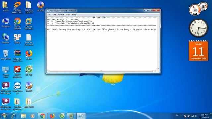Open the Windows Start menu orb
The image size is (212, 119).
tap(4, 116)
